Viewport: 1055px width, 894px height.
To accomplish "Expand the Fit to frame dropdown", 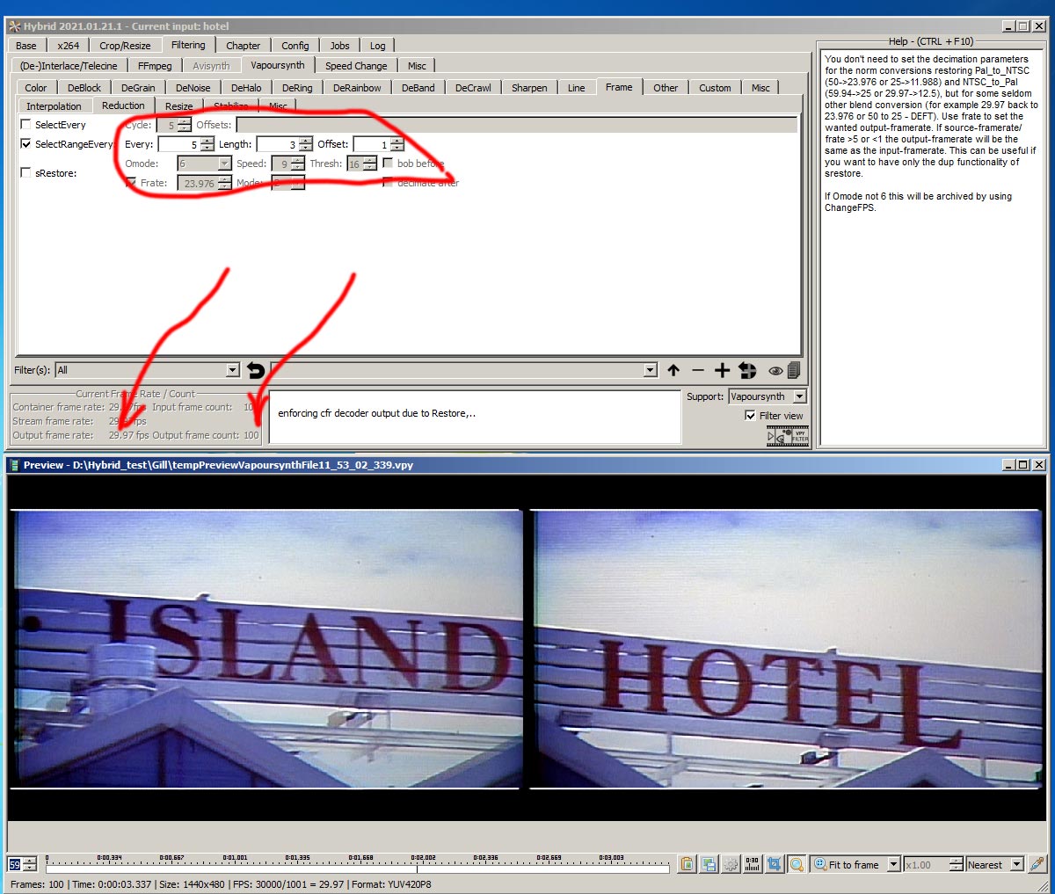I will tap(893, 864).
